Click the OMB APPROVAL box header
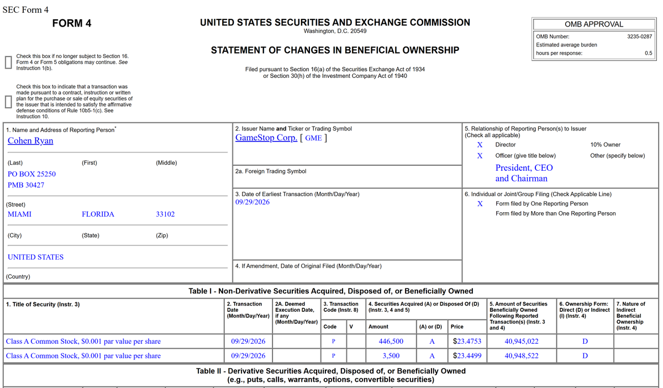The height and width of the screenshot is (388, 663). (594, 24)
